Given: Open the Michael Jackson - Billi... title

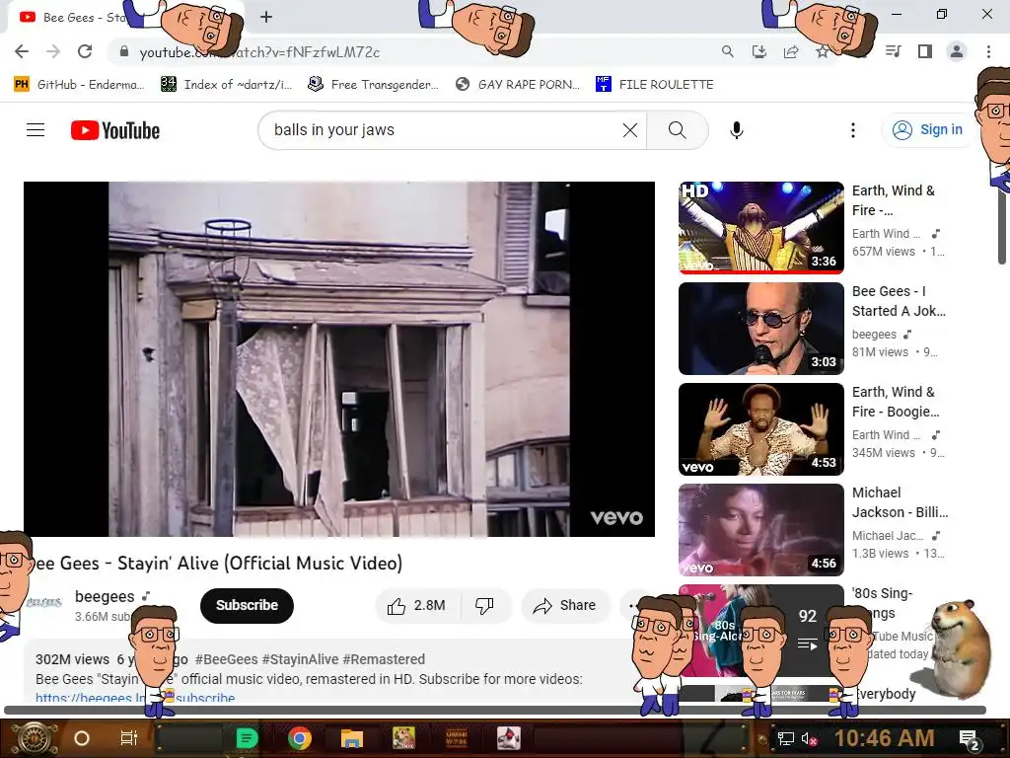Looking at the screenshot, I should point(900,502).
